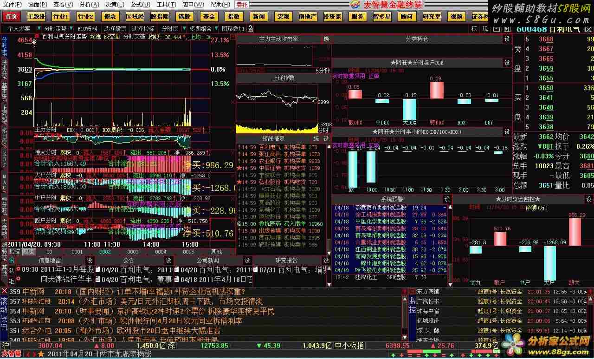Open 设 settings for 分类持仓 panel
This screenshot has width=594, height=359.
pos(507,39)
